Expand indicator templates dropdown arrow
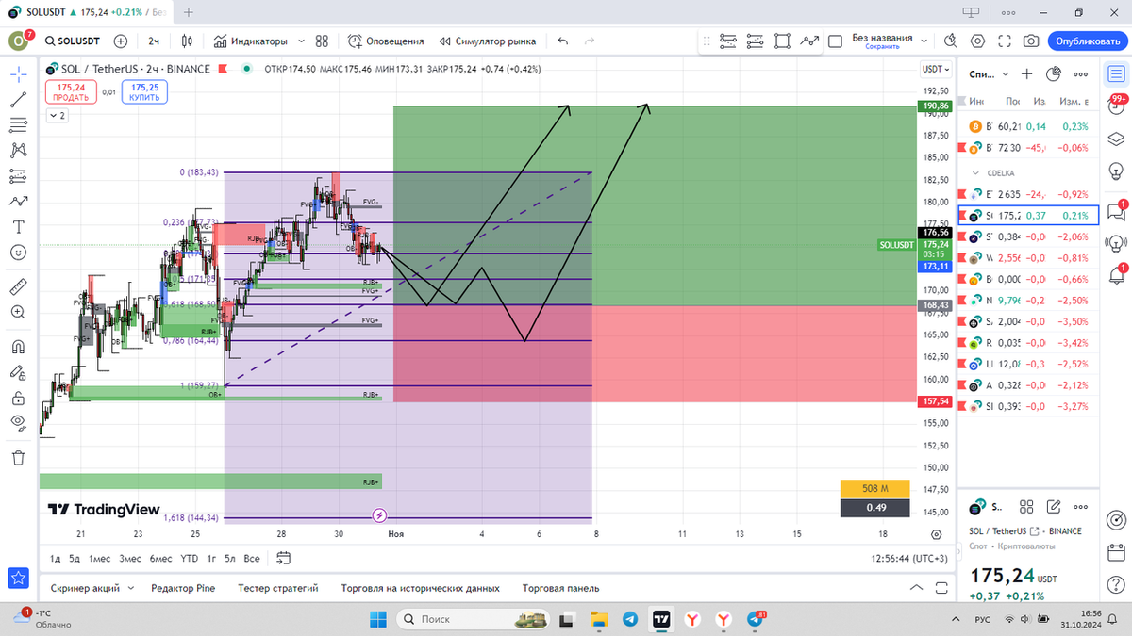 pos(301,41)
